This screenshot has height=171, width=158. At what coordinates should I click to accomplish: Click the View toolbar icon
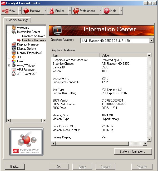[x=5, y=11]
